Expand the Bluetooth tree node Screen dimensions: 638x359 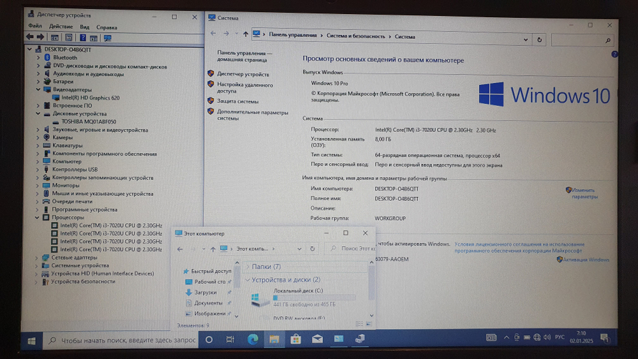[x=38, y=58]
